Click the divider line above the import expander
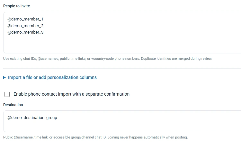The width and height of the screenshot is (241, 142). 122,68
